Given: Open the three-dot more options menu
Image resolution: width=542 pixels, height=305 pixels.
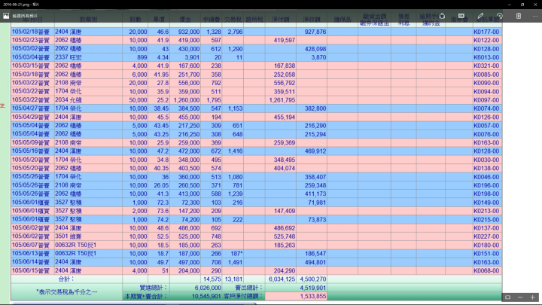Looking at the screenshot, I should [x=535, y=16].
